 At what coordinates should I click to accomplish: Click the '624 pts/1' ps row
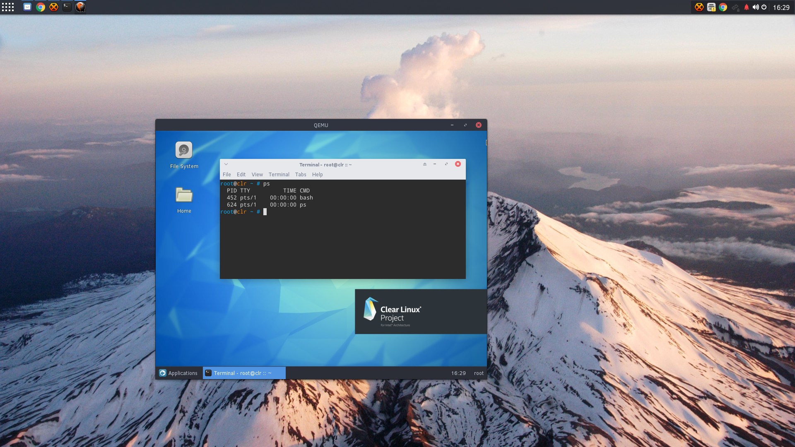266,205
